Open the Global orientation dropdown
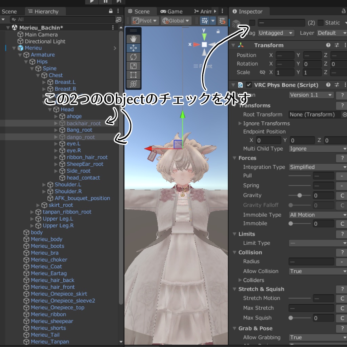The width and height of the screenshot is (347, 347). [x=176, y=21]
